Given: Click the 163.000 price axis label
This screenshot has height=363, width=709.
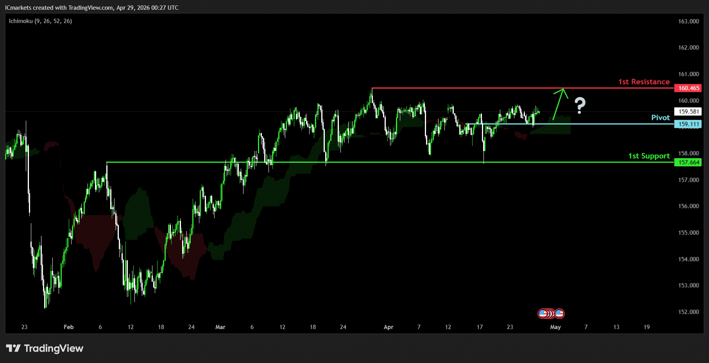Looking at the screenshot, I should 688,21.
